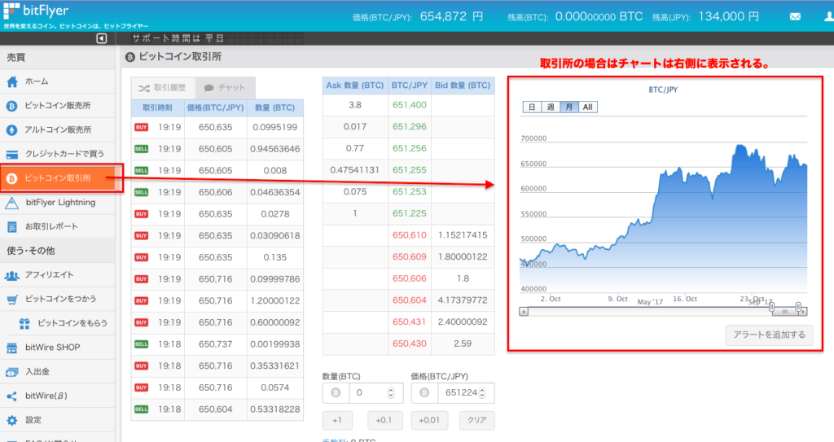Click the ホーム house icon
Screen dimensions: 834x442
coord(11,82)
